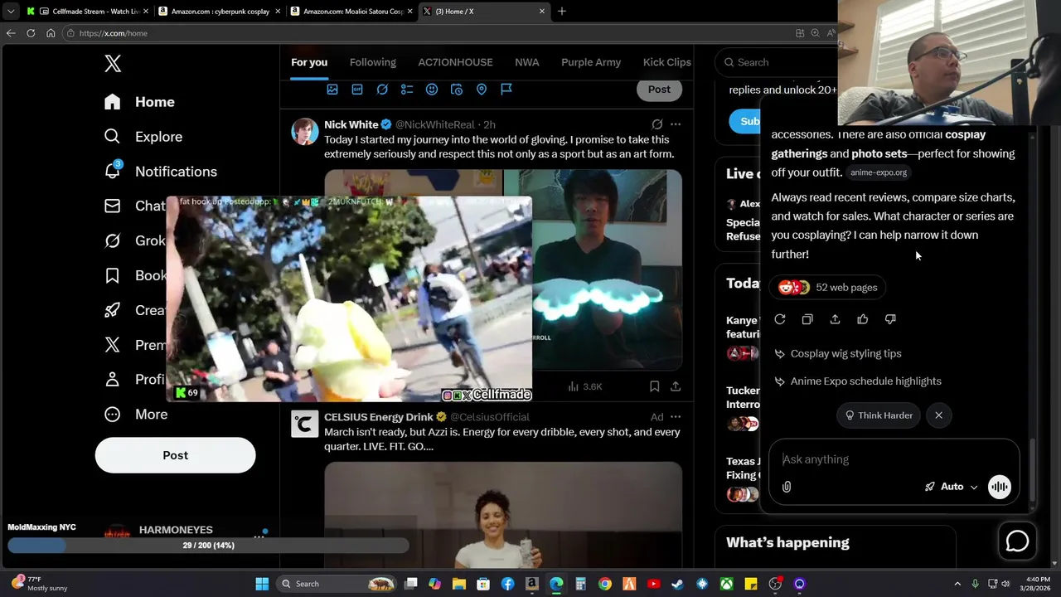Viewport: 1061px width, 597px height.
Task: Switch to the Purple Army tab
Action: point(591,62)
